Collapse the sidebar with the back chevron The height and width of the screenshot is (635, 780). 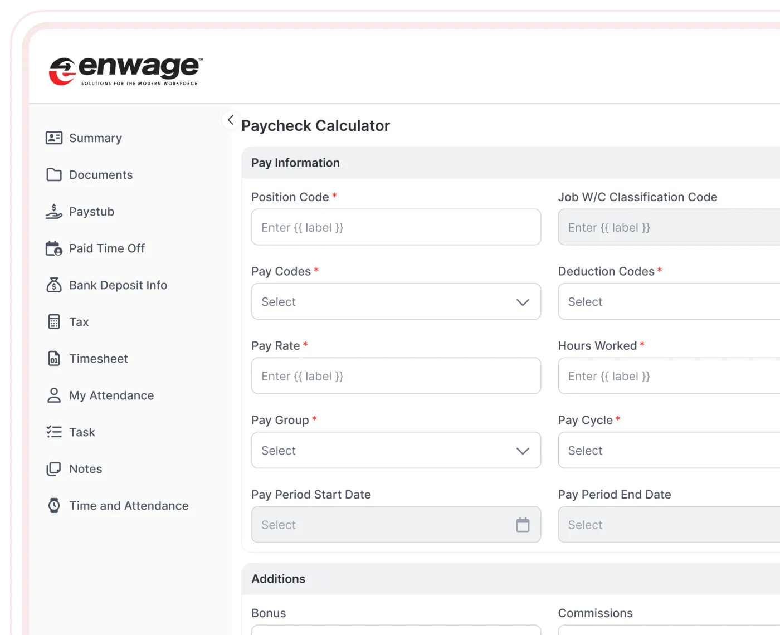tap(231, 120)
